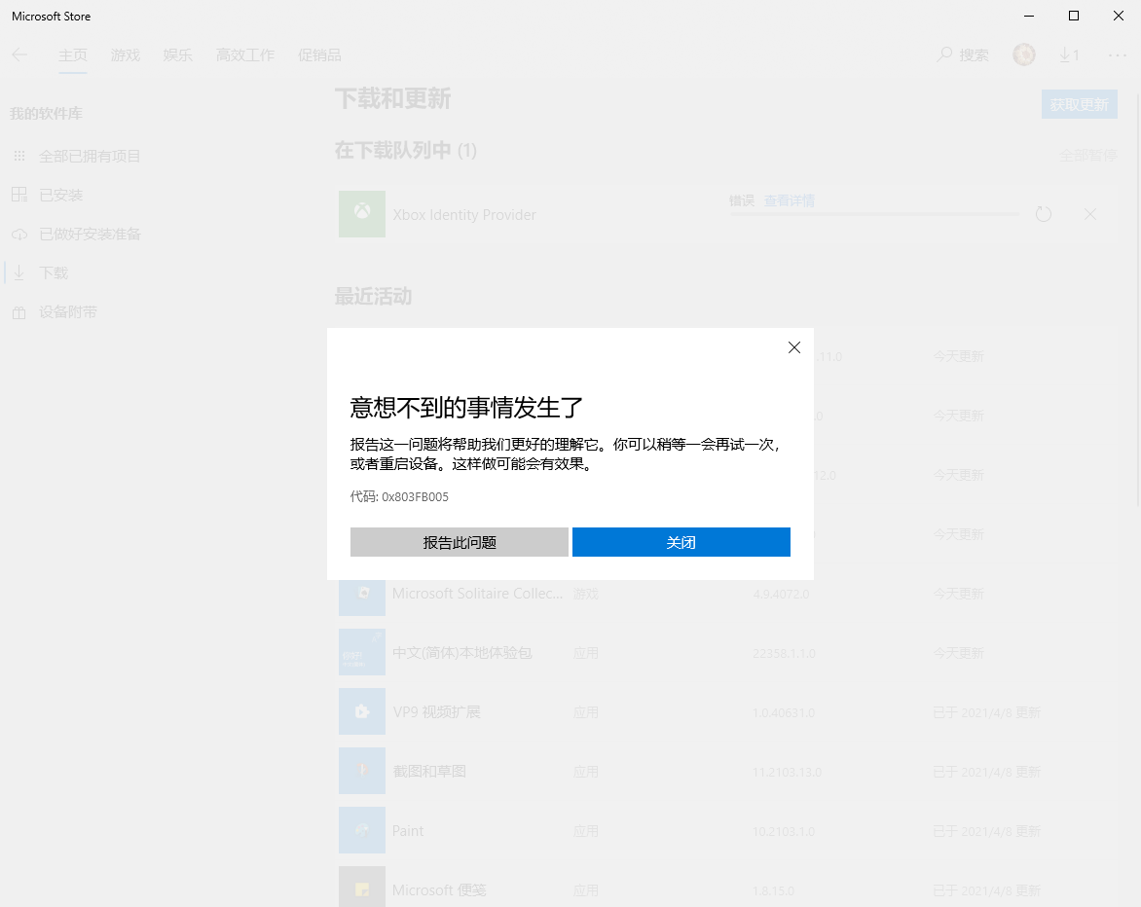The height and width of the screenshot is (907, 1141).
Task: Switch to the 游戏 tab
Action: 125,54
